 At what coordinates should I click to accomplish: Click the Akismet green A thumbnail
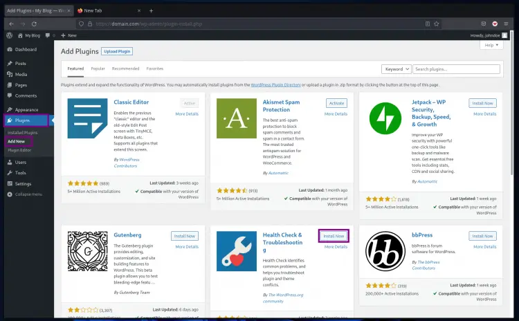click(237, 118)
